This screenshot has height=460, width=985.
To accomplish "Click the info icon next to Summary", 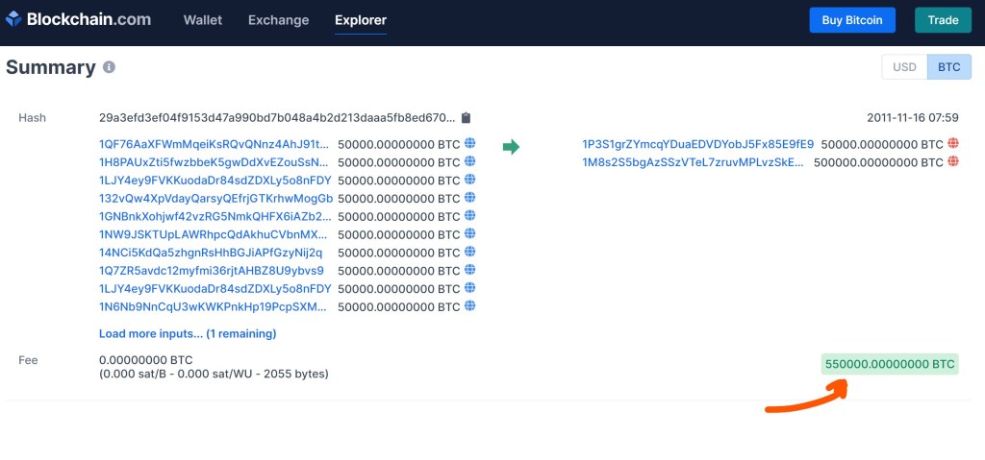I will pos(109,68).
